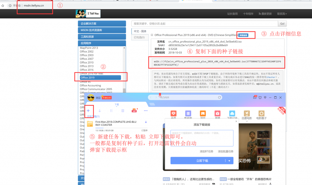
Task: Click the 详细信息 button
Action: (243, 35)
